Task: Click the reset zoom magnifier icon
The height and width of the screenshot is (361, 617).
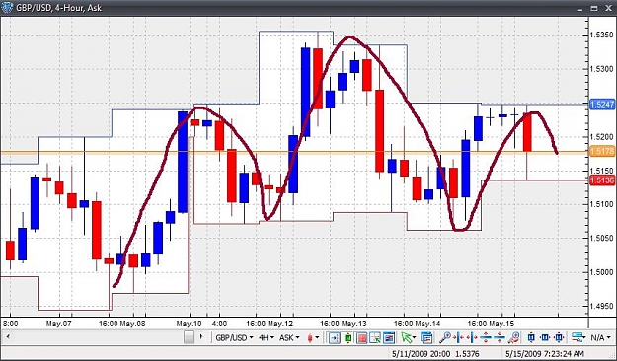Action: pos(514,337)
